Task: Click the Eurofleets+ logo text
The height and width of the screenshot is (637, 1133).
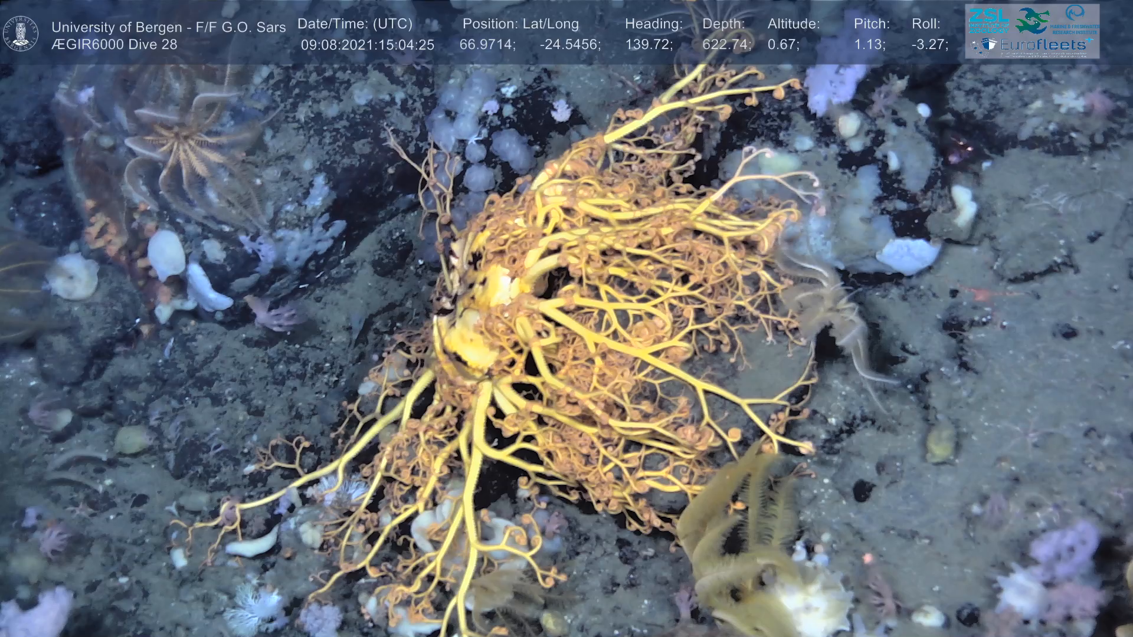Action: pyautogui.click(x=1042, y=45)
